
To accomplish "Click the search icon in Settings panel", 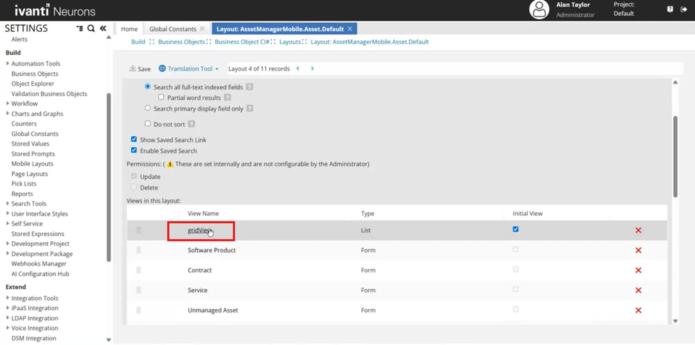I will click(91, 28).
